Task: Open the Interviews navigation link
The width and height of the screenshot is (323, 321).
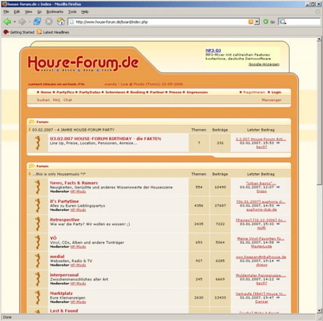Action: 115,92
